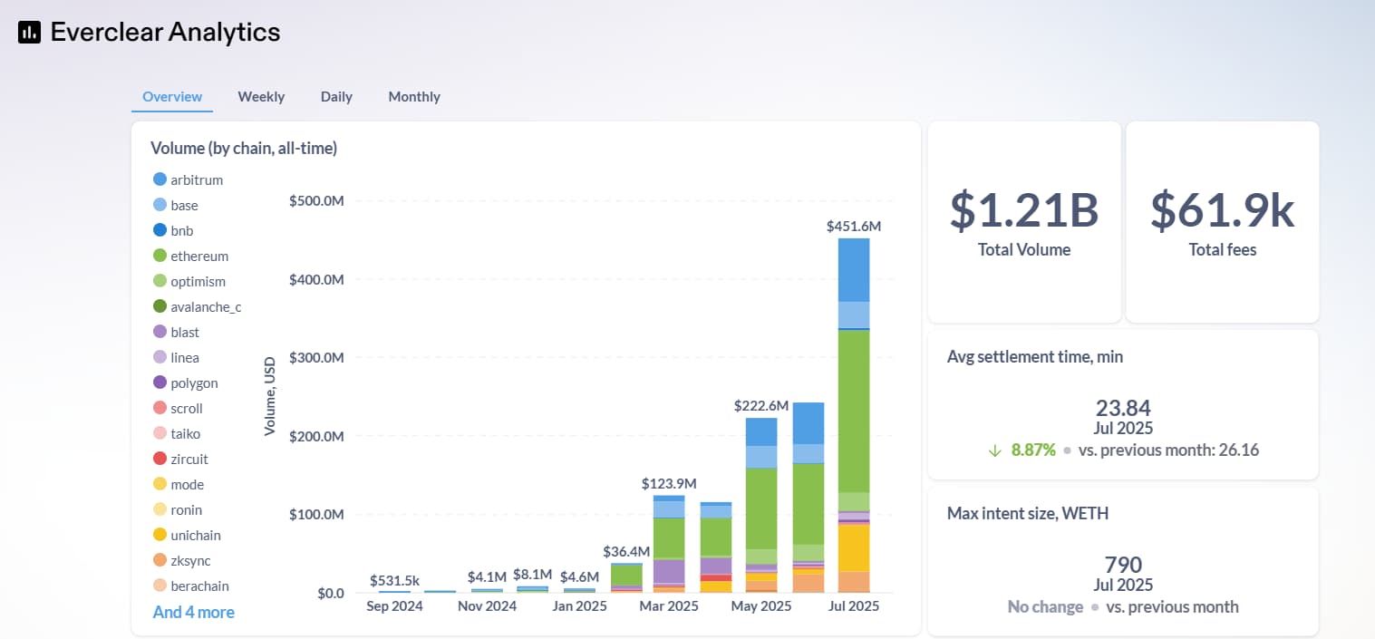Click the polygon legend dot
The width and height of the screenshot is (1375, 639).
pos(160,383)
